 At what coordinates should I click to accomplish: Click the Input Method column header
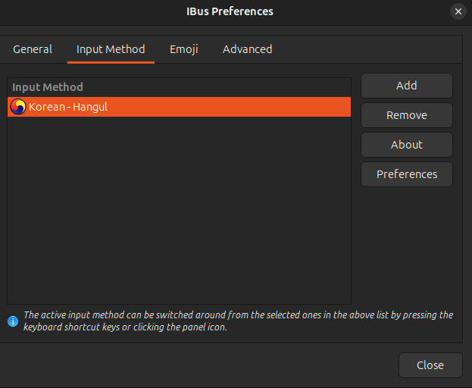48,87
